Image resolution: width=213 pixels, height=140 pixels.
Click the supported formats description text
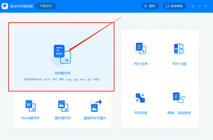(62, 79)
